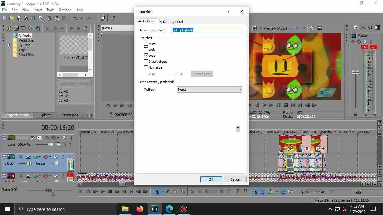Screen dimensions: 383x215
Task: Click the Active take name field
Action: (x=206, y=30)
